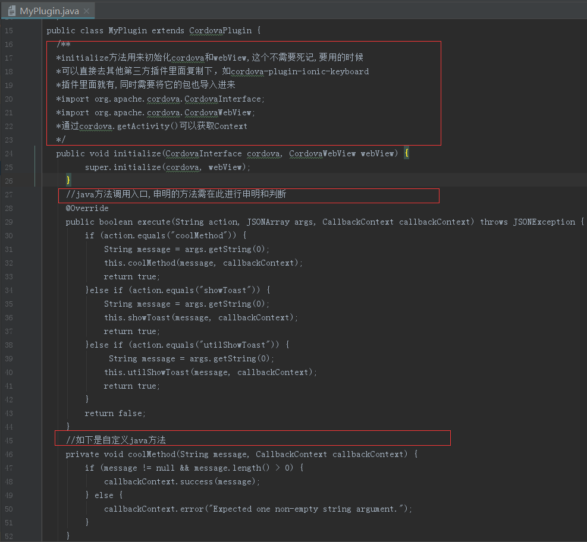587x542 pixels.
Task: Click the this.utilShowToast(message, callbackContext) call
Action: [x=211, y=372]
